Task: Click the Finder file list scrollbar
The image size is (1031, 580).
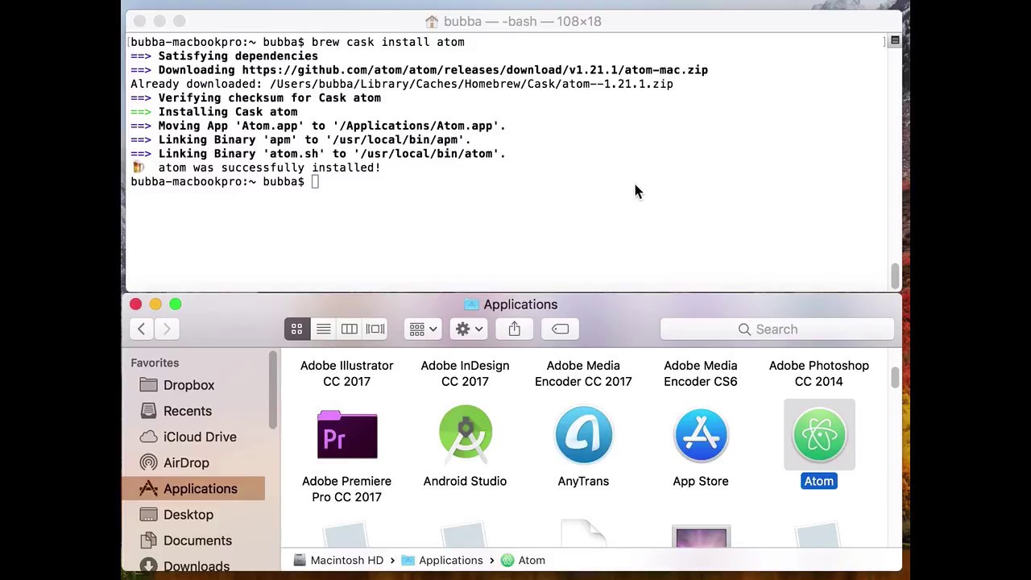Action: [x=895, y=377]
